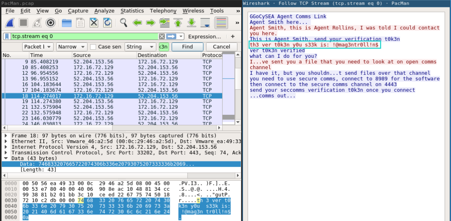Viewport: 451px width, 221px height.
Task: Restart current capture icon
Action: coord(37,23)
